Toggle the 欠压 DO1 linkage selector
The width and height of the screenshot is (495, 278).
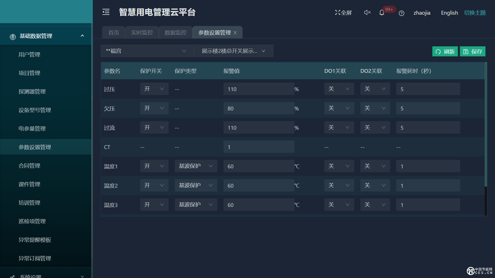339,108
